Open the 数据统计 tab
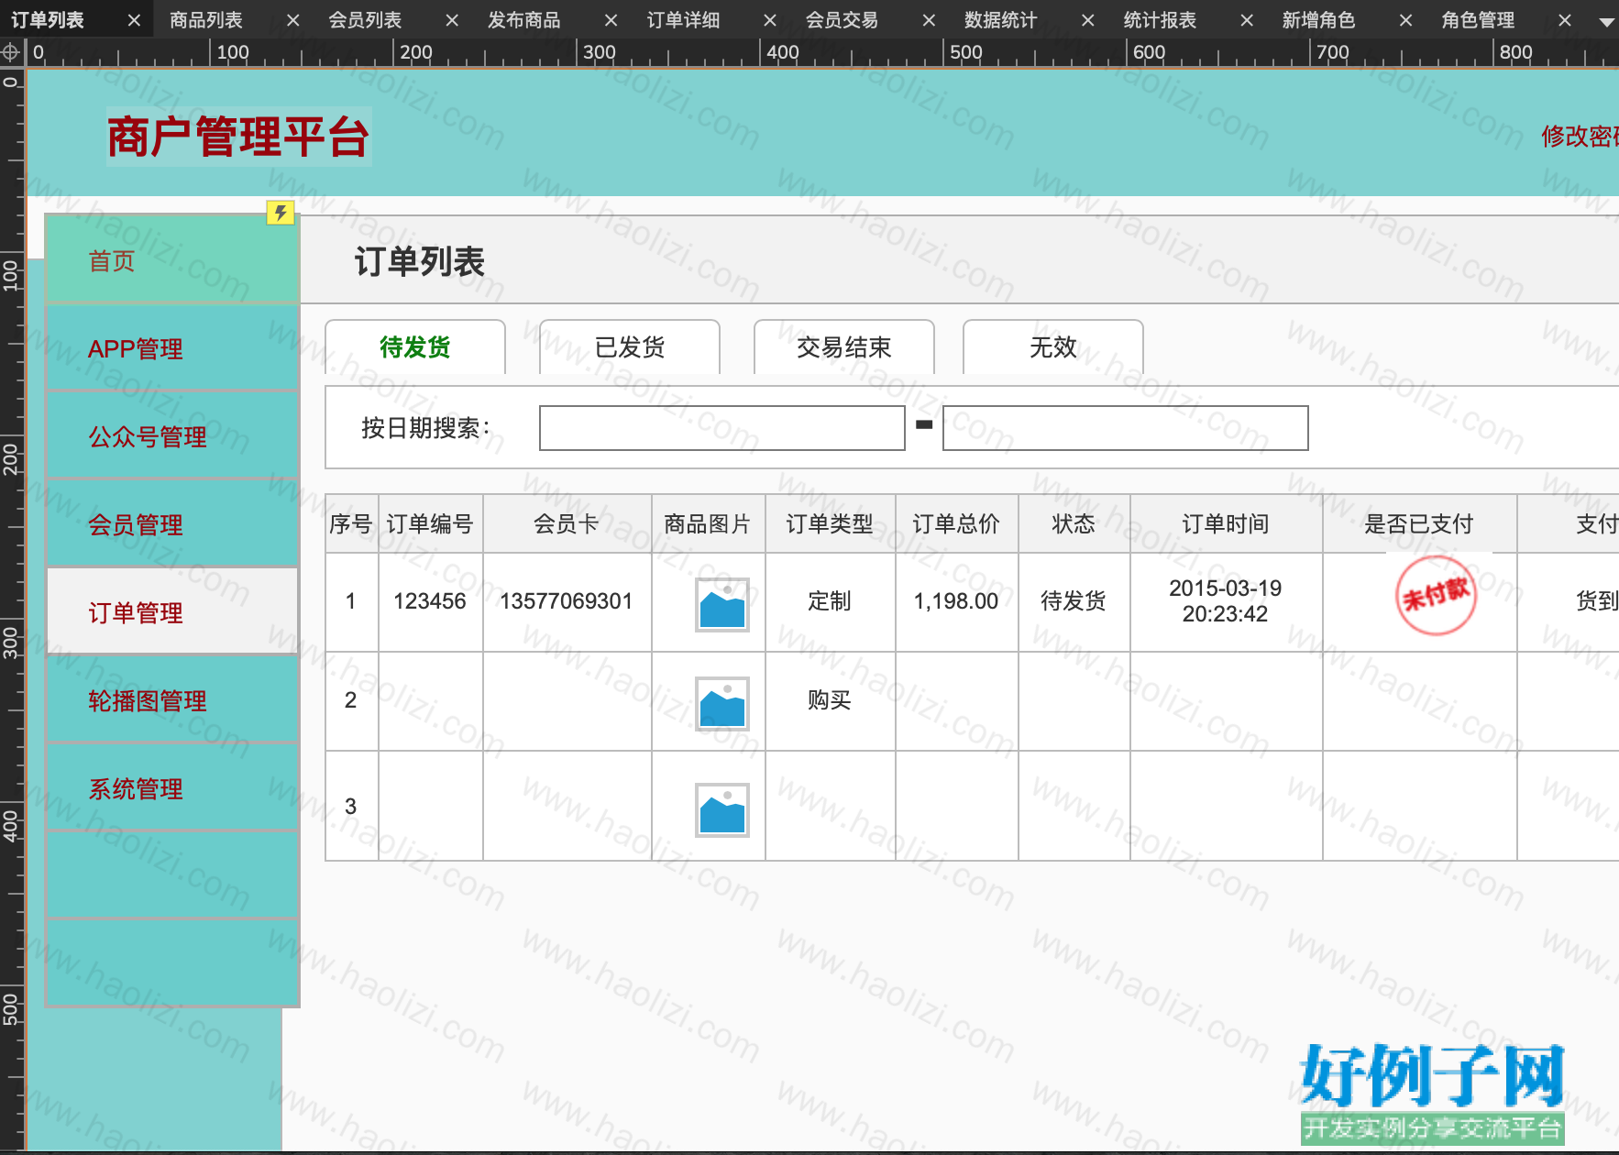 [1001, 19]
